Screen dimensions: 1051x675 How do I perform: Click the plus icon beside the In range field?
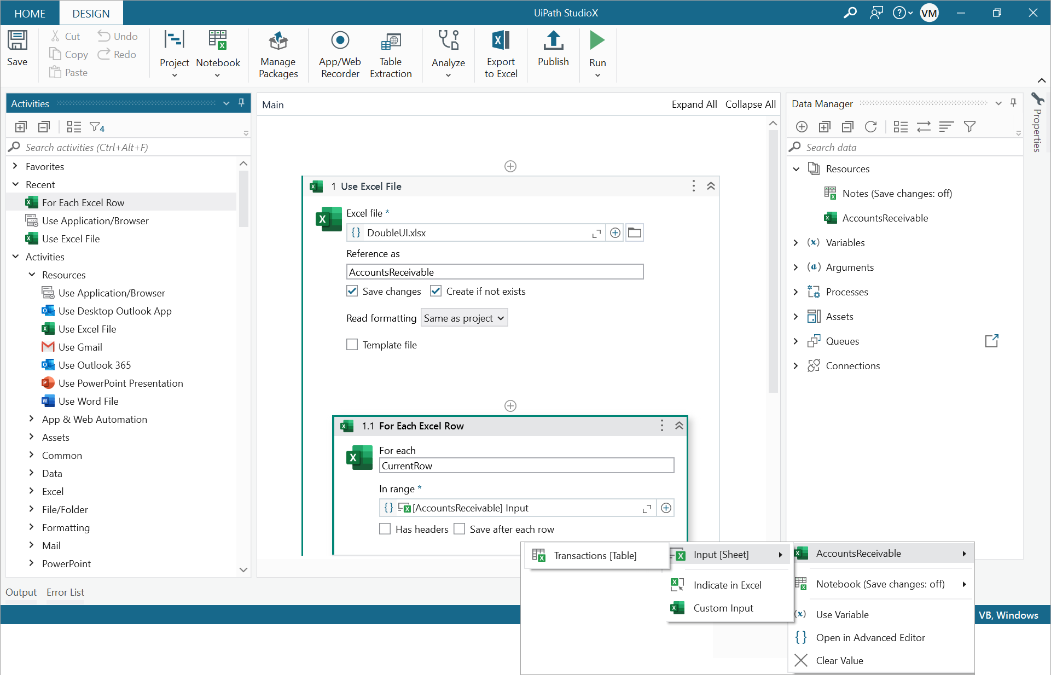point(666,508)
